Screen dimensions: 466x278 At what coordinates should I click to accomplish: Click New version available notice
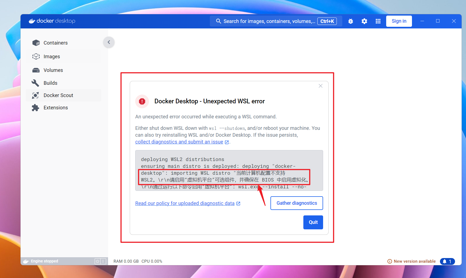(414, 261)
